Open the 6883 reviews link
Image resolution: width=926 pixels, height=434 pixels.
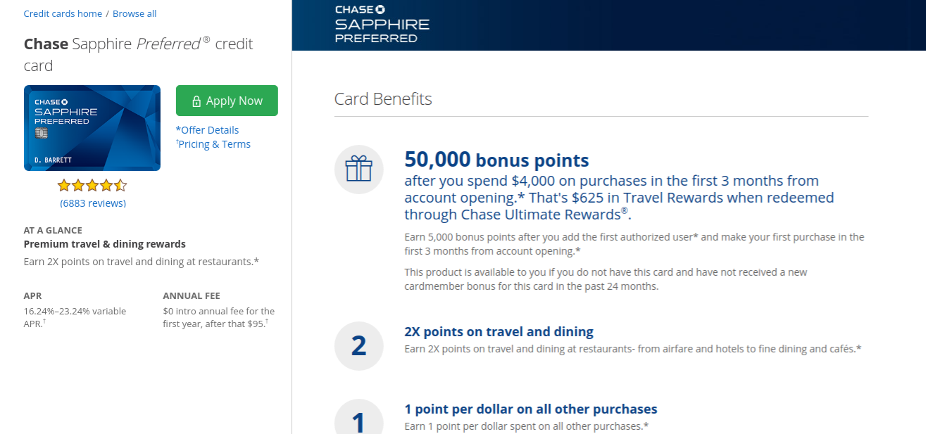93,203
